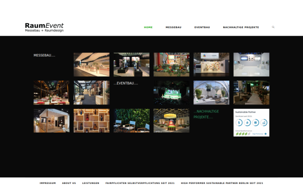
Task: Open thumbnail of light wood booth with counter
Action: (52, 120)
